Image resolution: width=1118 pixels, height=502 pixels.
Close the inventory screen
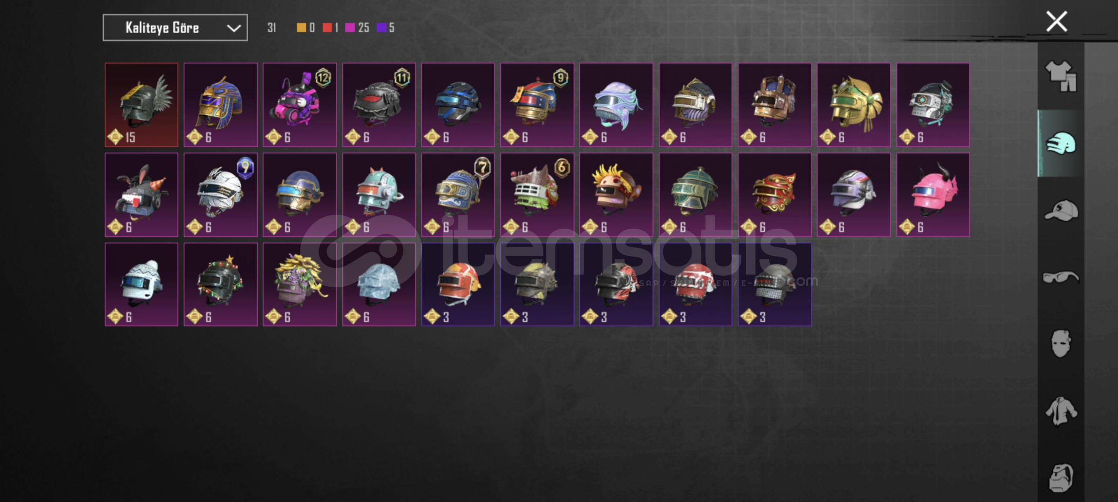coord(1057,21)
